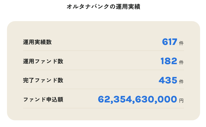Select the 完了ファンド数 label

(43, 80)
